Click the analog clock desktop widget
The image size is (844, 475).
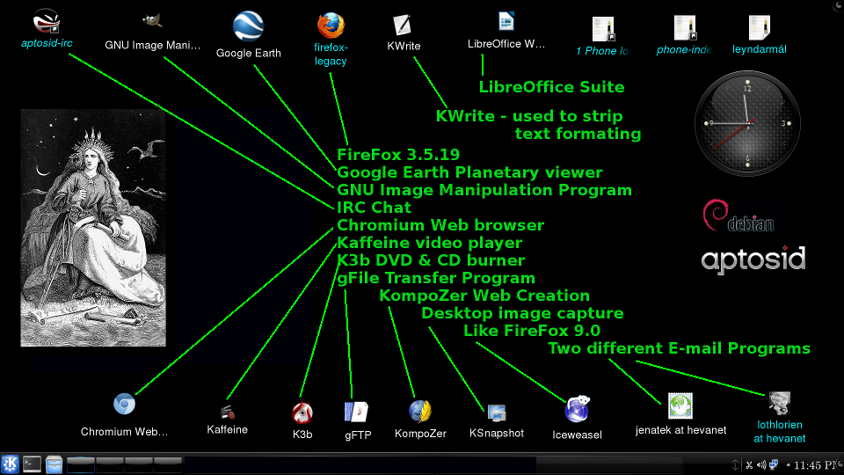coord(747,123)
